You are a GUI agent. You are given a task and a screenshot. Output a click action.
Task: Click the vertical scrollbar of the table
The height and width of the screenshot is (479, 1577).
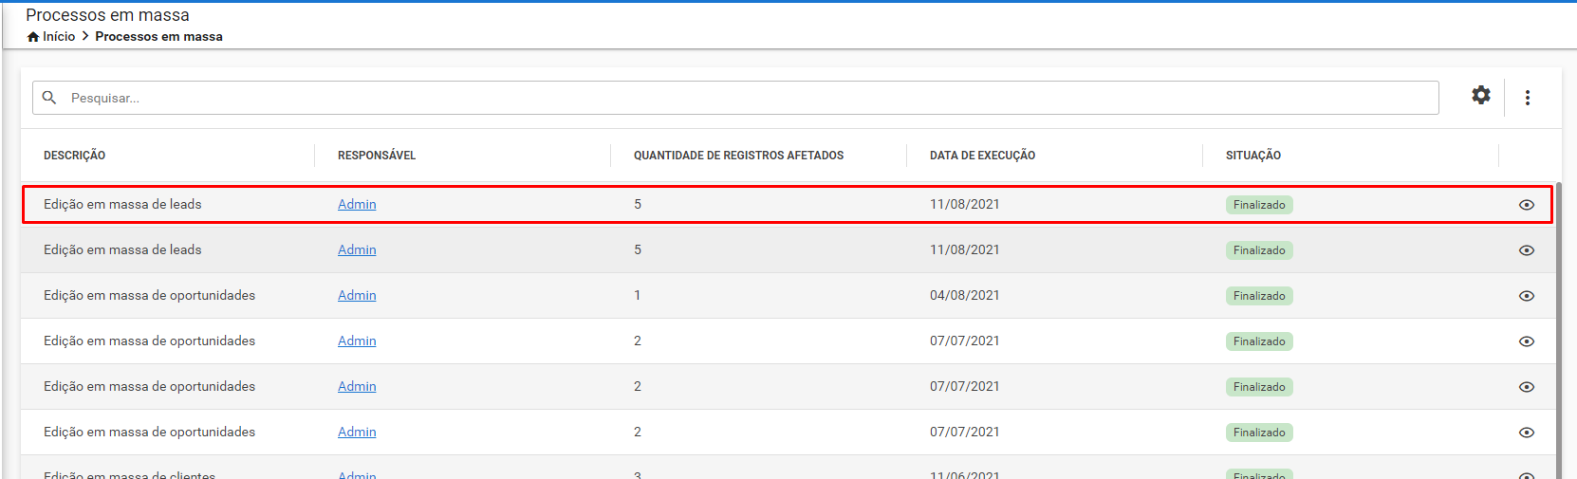1558,330
